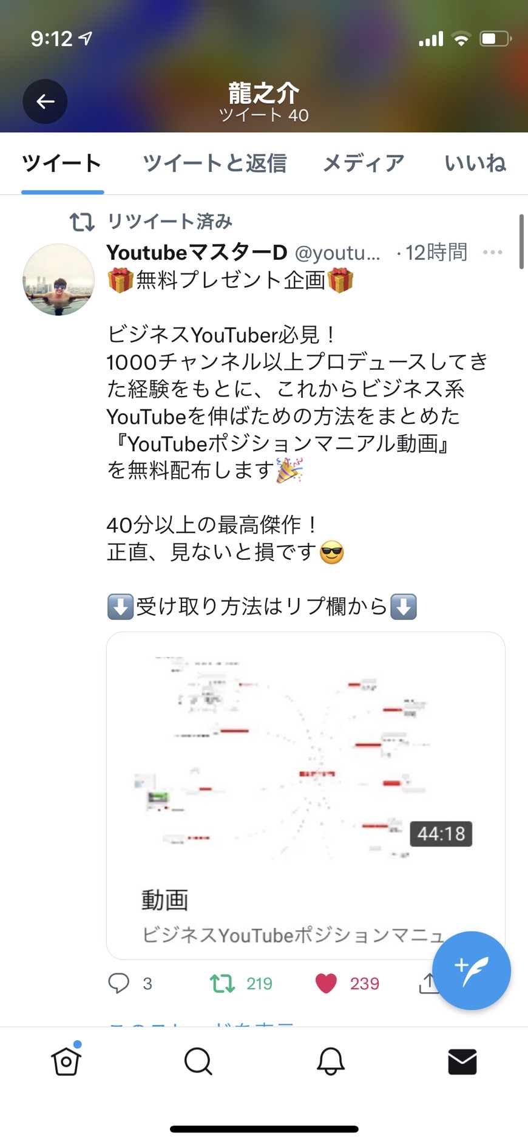
Task: Open the three-dot tweet options menu
Action: [x=492, y=252]
